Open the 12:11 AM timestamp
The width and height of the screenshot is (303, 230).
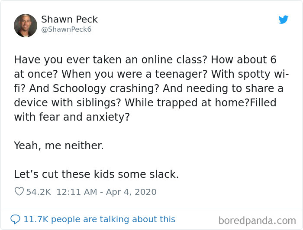tap(77, 192)
